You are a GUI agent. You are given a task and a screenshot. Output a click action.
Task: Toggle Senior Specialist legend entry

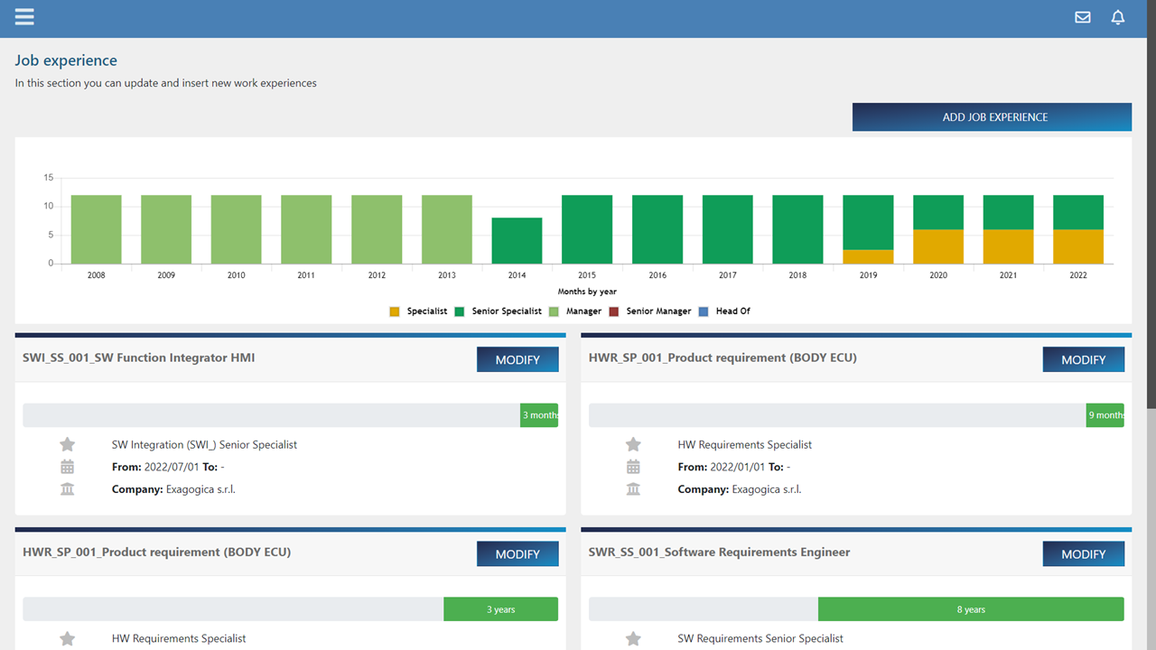coord(498,311)
